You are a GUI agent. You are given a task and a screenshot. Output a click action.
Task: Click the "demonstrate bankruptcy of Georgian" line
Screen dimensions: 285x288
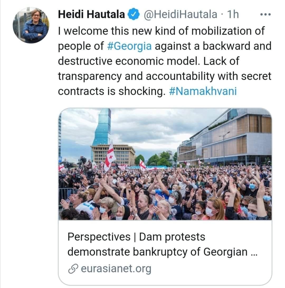[157, 252]
